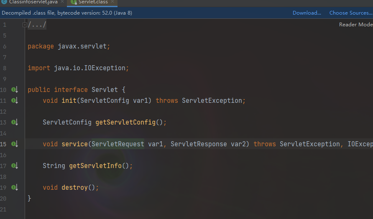Image resolution: width=373 pixels, height=219 pixels.
Task: Click the folded /.../ comment placeholder
Action: [x=37, y=25]
